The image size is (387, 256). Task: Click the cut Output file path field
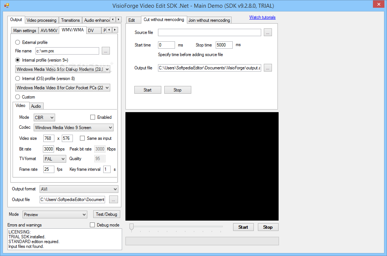point(209,68)
